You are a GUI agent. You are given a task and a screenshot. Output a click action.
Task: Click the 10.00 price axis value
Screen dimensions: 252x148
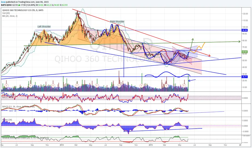(245, 87)
